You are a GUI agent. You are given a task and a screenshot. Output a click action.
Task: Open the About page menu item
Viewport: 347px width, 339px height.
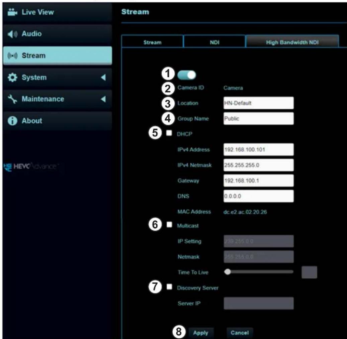[x=57, y=121]
